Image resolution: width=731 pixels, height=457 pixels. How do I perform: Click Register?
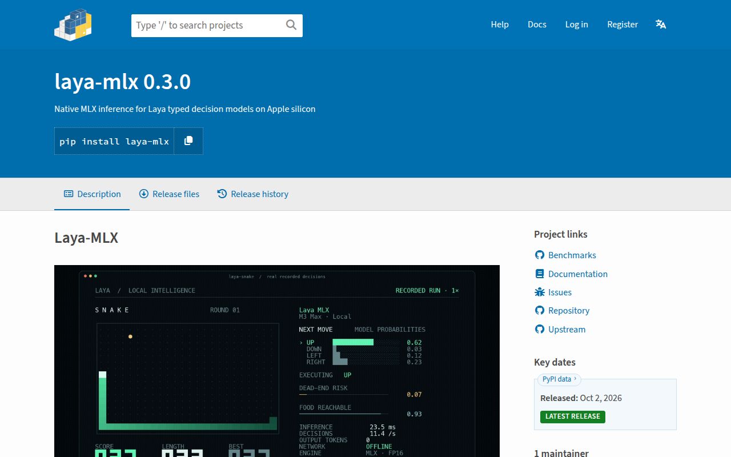622,25
